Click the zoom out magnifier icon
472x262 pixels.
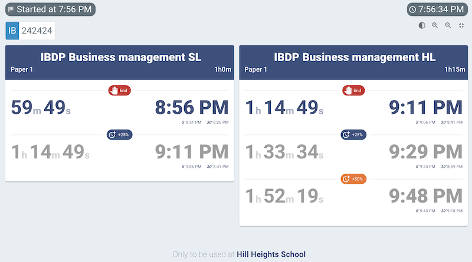tap(448, 25)
